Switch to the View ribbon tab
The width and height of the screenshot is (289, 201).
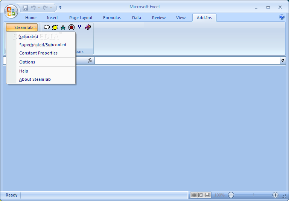pyautogui.click(x=181, y=18)
